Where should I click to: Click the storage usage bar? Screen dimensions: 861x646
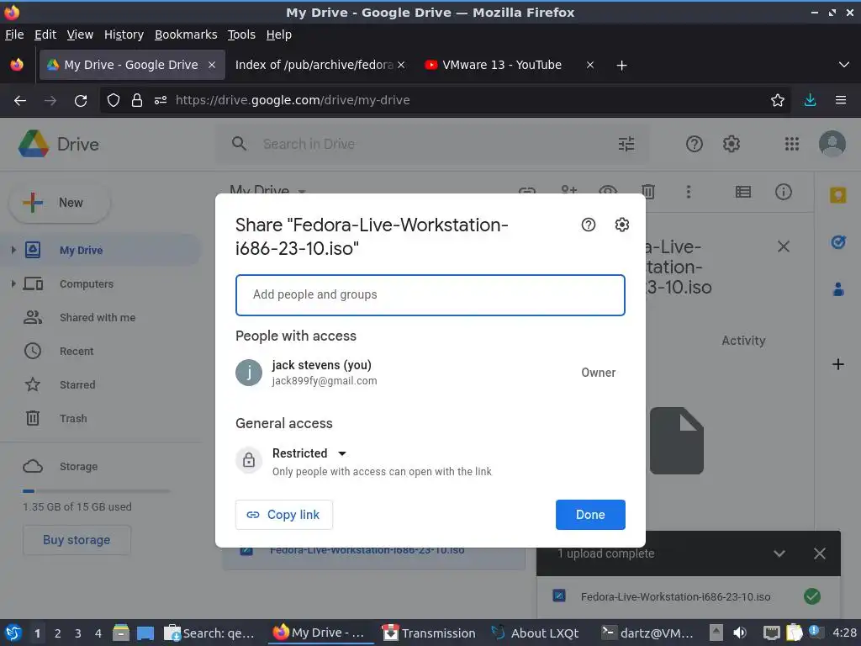(x=96, y=491)
